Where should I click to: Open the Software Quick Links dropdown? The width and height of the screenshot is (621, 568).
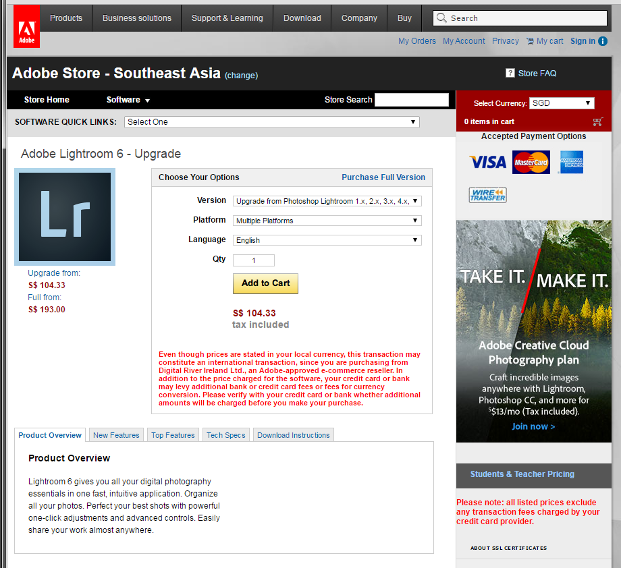tap(271, 122)
